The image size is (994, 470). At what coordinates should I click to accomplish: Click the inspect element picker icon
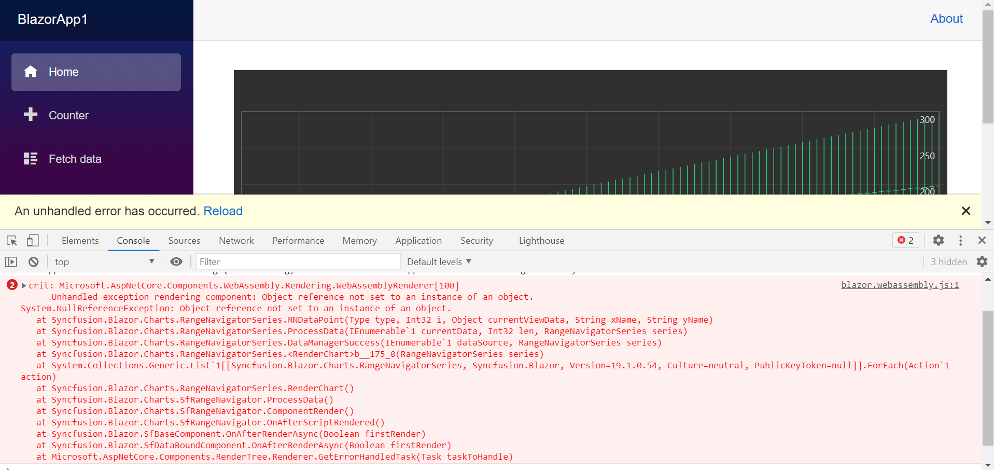[12, 241]
